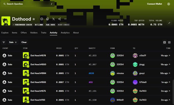174x105 pixels.
Task: Open buyer geeyt profile
Action: pyautogui.click(x=139, y=73)
